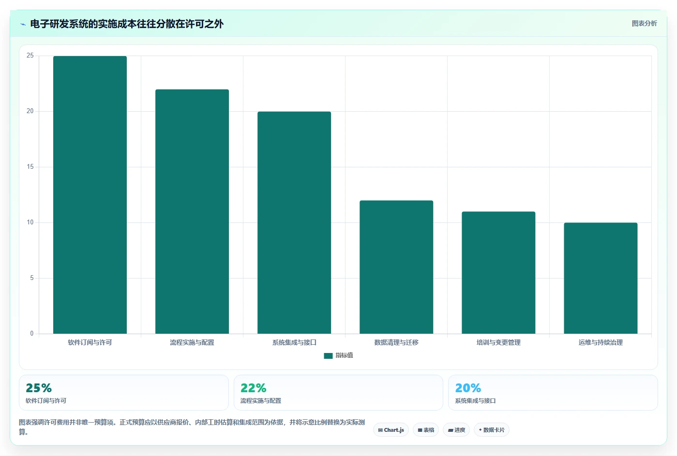Screen dimensions: 677x456
Task: Open the 20% 系统集成与接口 data card
Action: [x=553, y=393]
